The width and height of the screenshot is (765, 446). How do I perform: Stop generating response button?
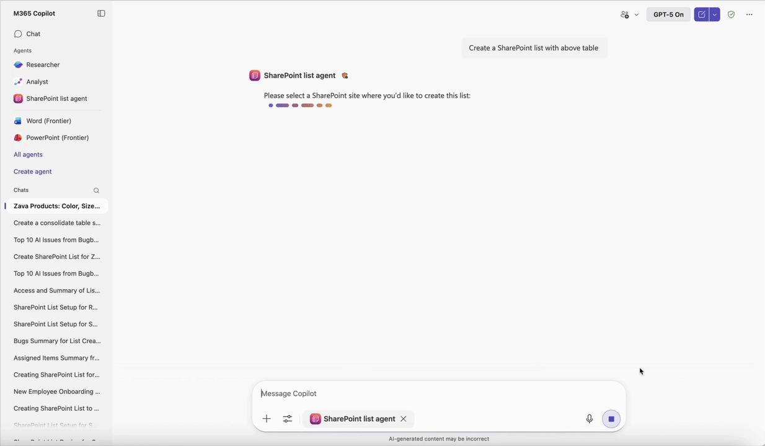[611, 419]
